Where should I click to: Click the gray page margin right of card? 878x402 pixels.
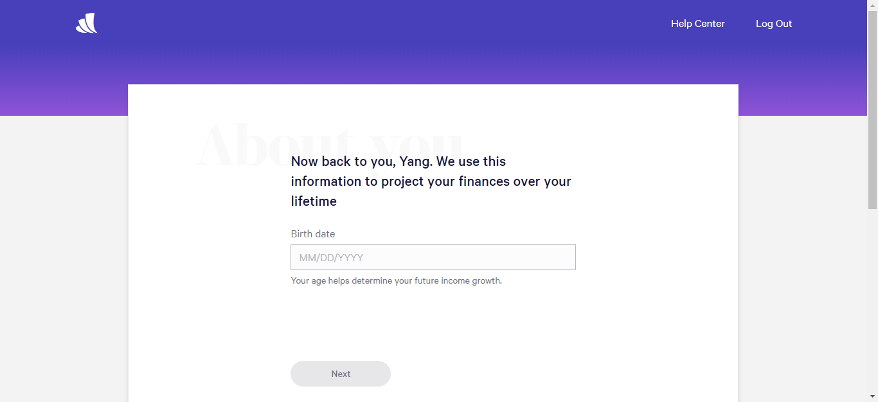point(802,257)
